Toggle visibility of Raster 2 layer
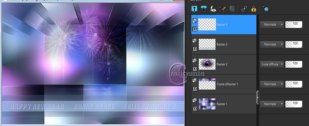 pyautogui.click(x=195, y=69)
